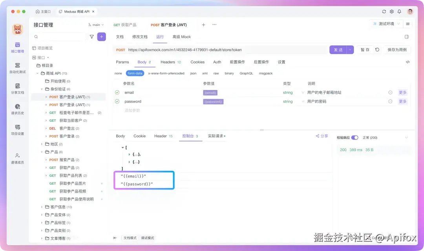Click the request URL input field

[x=236, y=50]
